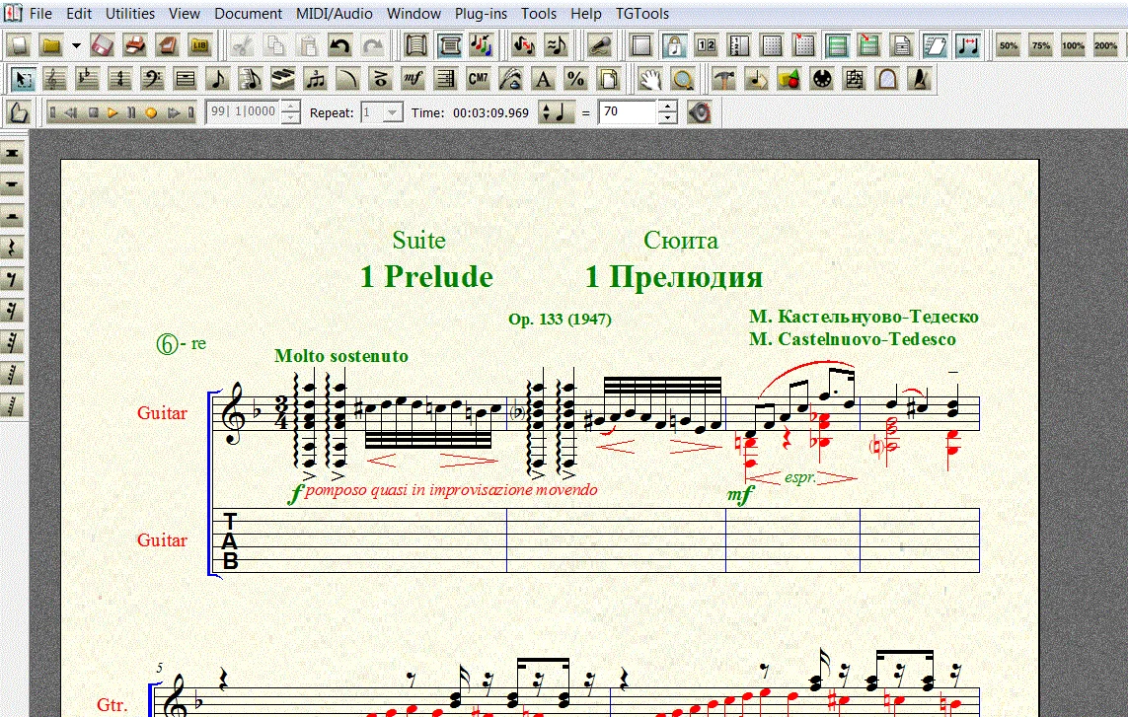
Task: Select the Lyrics feather-pen tool
Action: point(511,78)
